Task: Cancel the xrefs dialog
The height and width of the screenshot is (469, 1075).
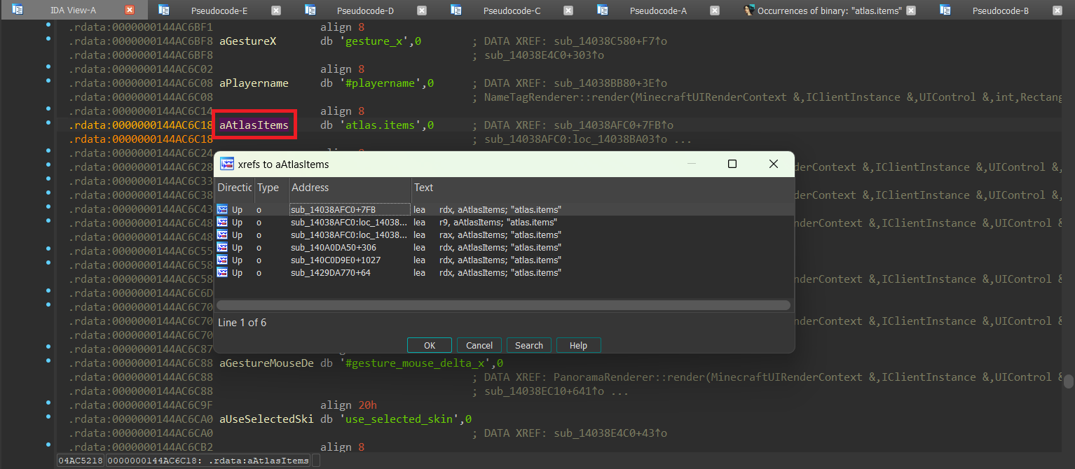Action: 479,345
